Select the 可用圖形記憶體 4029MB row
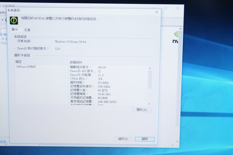This screenshot has height=155, width=233. click(x=89, y=98)
